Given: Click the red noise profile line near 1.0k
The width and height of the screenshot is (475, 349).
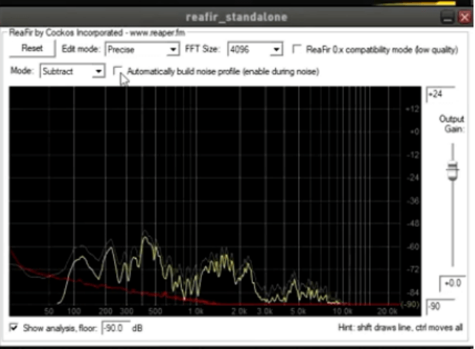Looking at the screenshot, I should tap(195, 300).
